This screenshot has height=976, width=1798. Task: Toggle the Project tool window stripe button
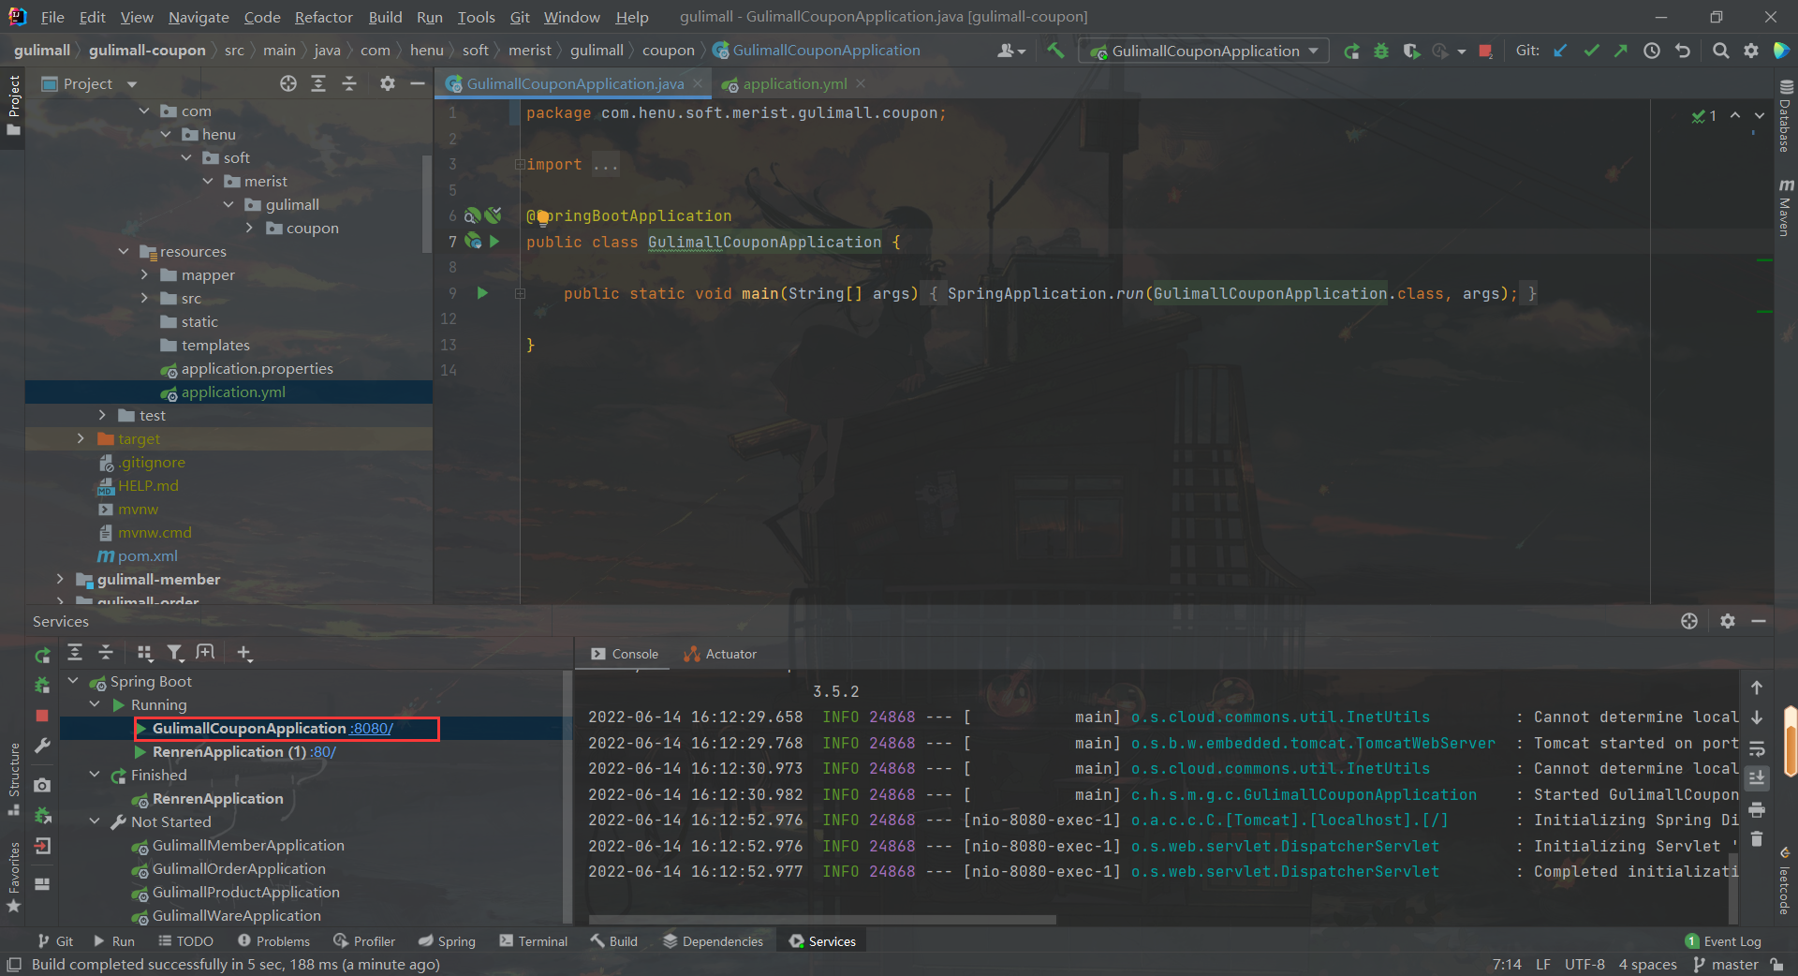[13, 104]
